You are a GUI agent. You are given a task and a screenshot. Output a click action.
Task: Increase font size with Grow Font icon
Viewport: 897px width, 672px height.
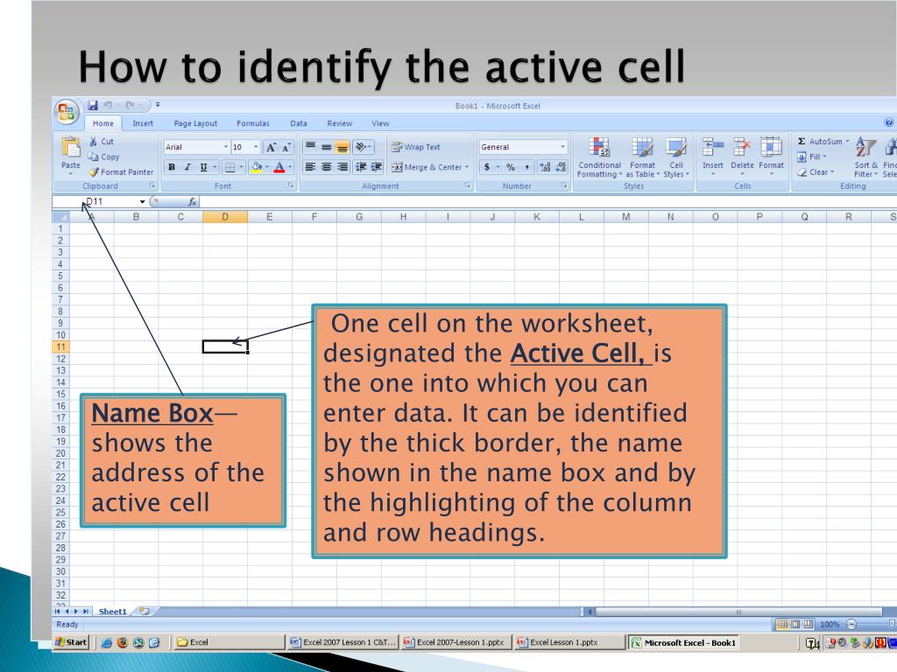271,147
